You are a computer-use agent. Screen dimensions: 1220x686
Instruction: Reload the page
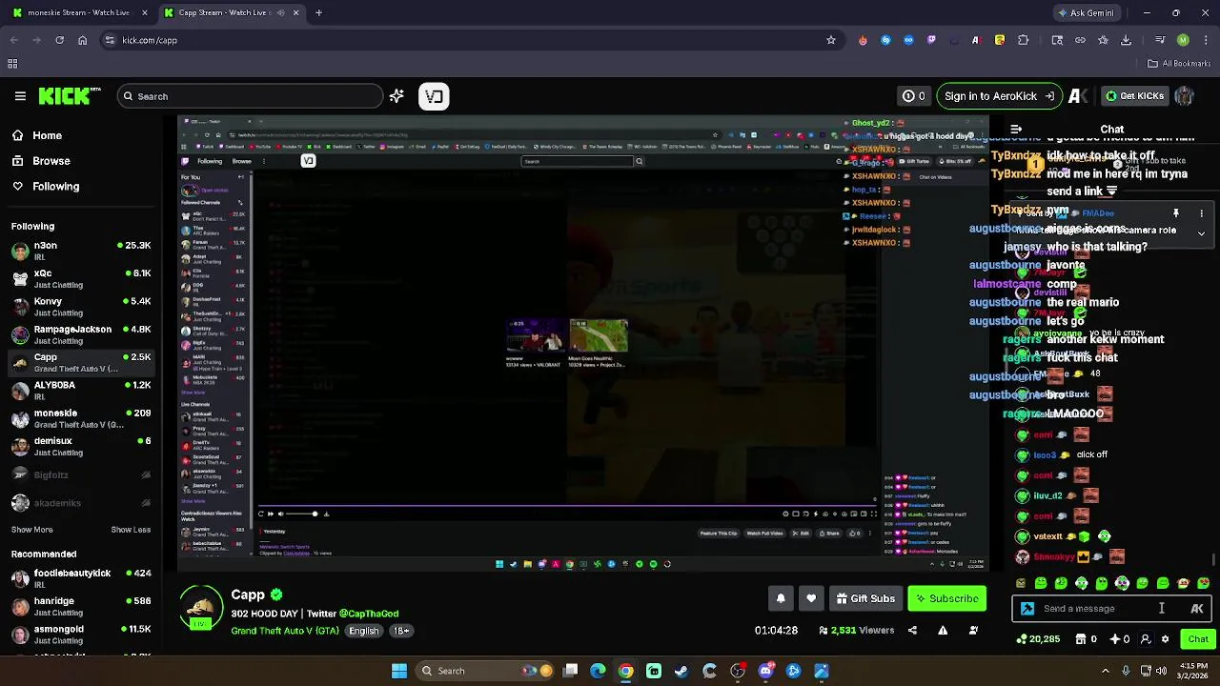59,40
